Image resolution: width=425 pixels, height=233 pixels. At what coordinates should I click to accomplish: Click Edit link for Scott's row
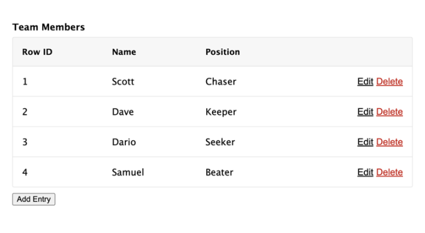[x=365, y=81]
